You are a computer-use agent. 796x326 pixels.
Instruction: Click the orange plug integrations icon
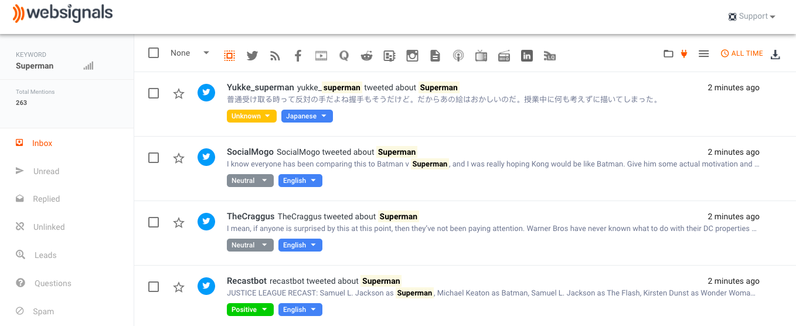[683, 54]
